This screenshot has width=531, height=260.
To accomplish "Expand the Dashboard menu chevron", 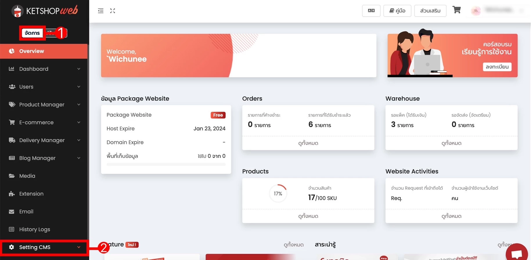I will [x=79, y=69].
